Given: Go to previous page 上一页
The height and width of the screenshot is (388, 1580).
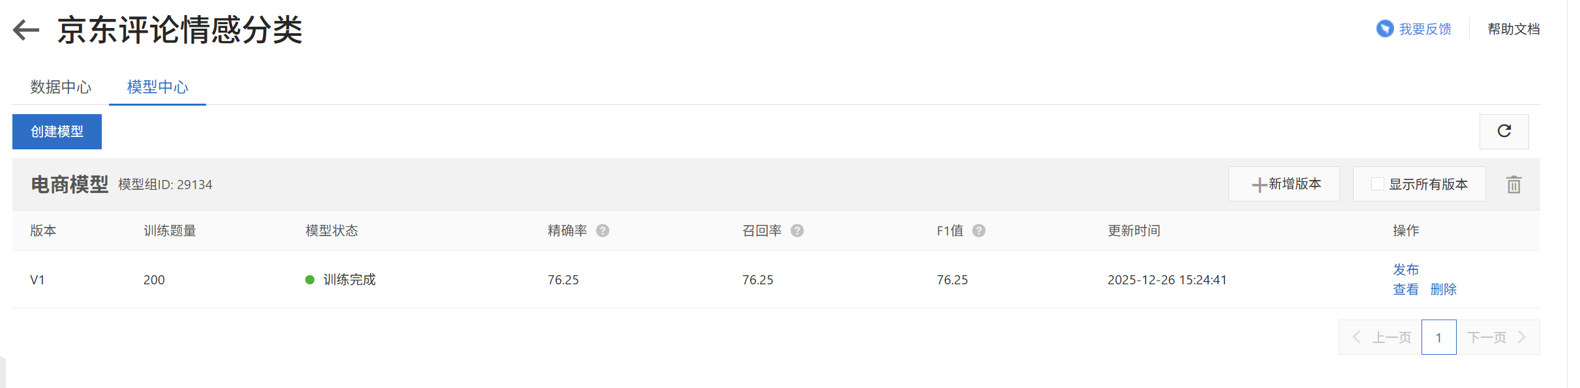Looking at the screenshot, I should point(1381,337).
